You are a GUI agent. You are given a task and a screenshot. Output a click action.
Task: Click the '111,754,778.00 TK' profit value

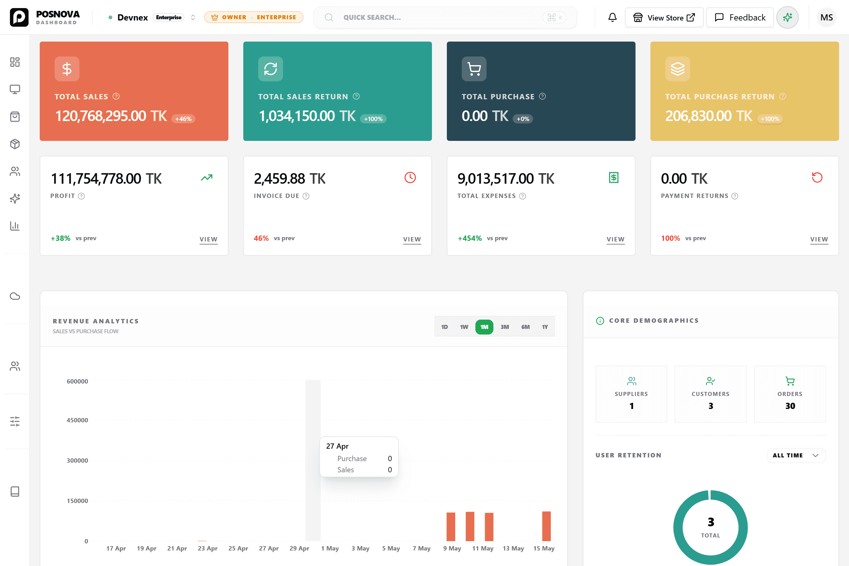click(x=106, y=179)
